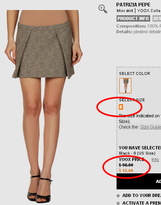The height and width of the screenshot is (205, 161).
Task: Click the Composition label text
Action: [x=131, y=26]
